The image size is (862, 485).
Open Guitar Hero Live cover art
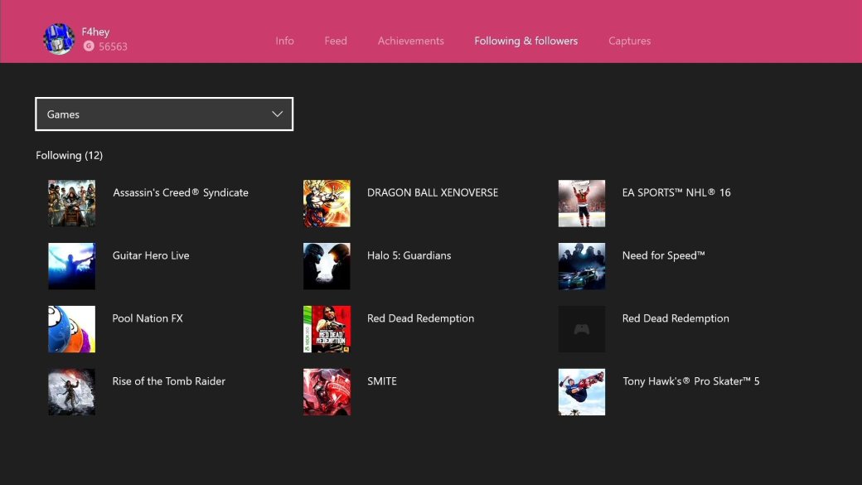pos(71,266)
